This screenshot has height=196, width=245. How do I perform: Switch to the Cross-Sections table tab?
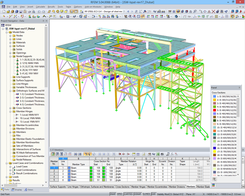tap(122, 187)
